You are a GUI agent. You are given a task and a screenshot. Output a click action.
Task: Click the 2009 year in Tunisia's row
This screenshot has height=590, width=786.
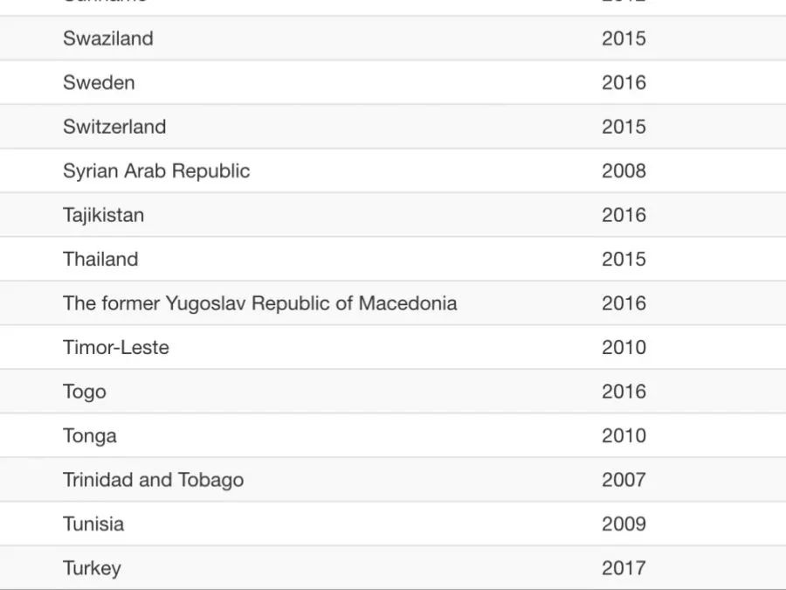click(624, 524)
